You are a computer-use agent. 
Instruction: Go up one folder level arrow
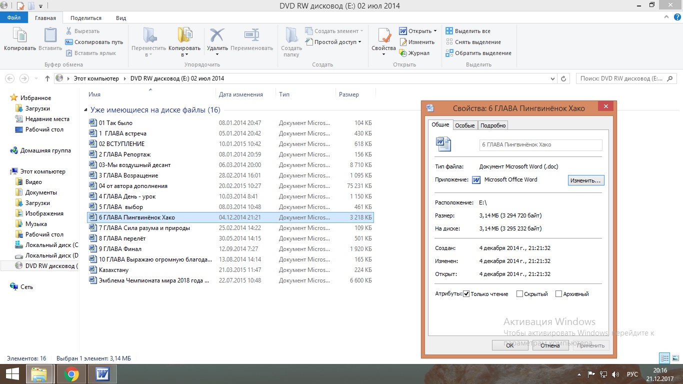pyautogui.click(x=47, y=78)
